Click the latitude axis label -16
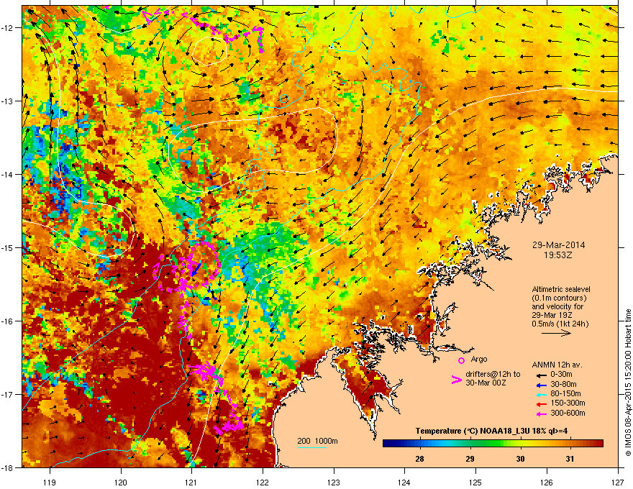The height and width of the screenshot is (489, 633). tap(8, 321)
